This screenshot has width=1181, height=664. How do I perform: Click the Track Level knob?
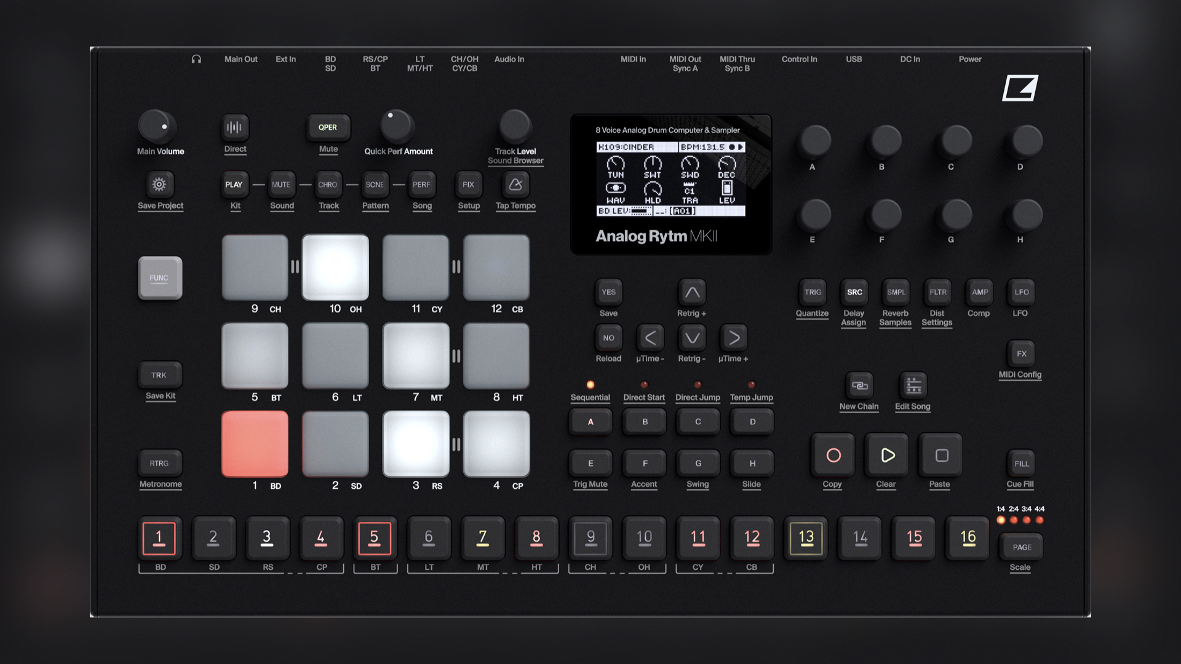[x=515, y=127]
